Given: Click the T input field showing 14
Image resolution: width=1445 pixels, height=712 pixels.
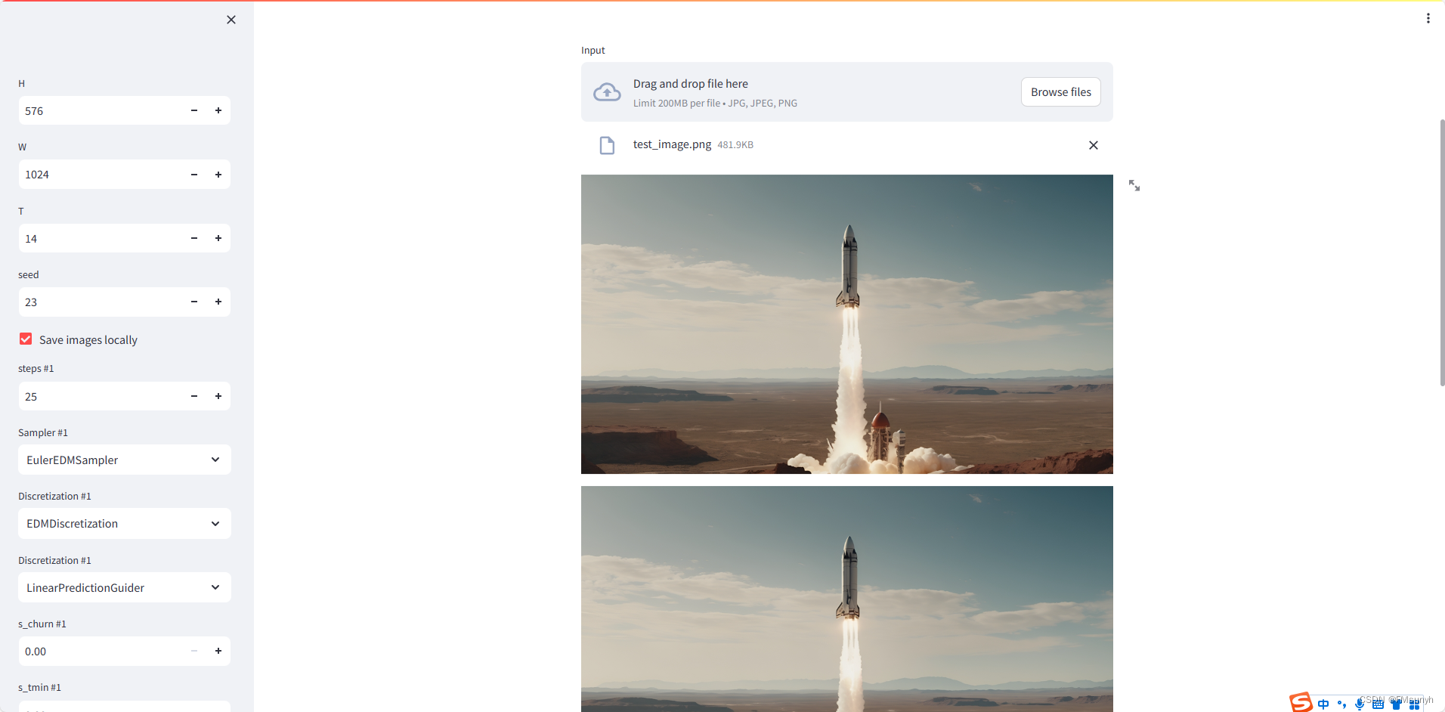Looking at the screenshot, I should (x=100, y=238).
